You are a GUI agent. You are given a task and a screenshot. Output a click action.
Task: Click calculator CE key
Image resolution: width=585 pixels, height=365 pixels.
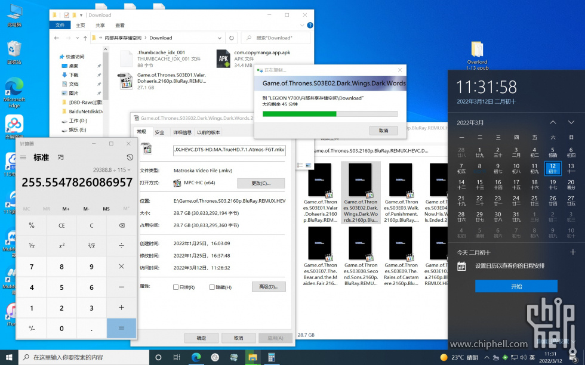tap(61, 225)
